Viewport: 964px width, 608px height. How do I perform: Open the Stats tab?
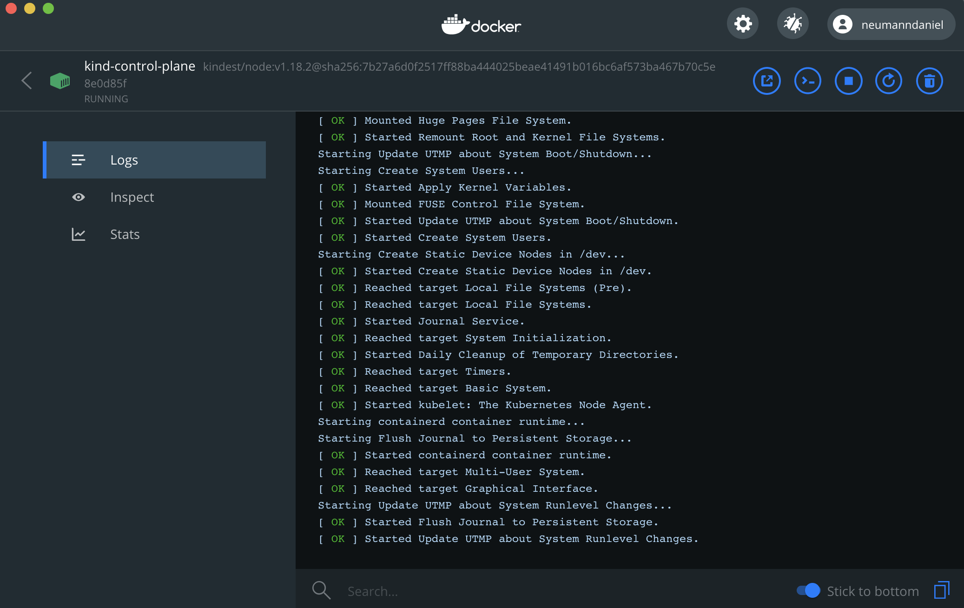(x=125, y=234)
